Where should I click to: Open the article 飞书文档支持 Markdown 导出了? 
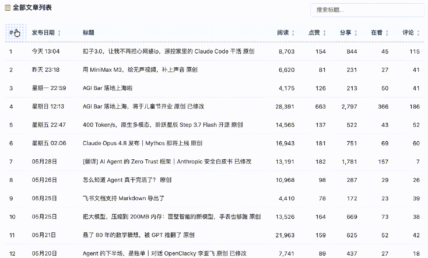coord(123,198)
